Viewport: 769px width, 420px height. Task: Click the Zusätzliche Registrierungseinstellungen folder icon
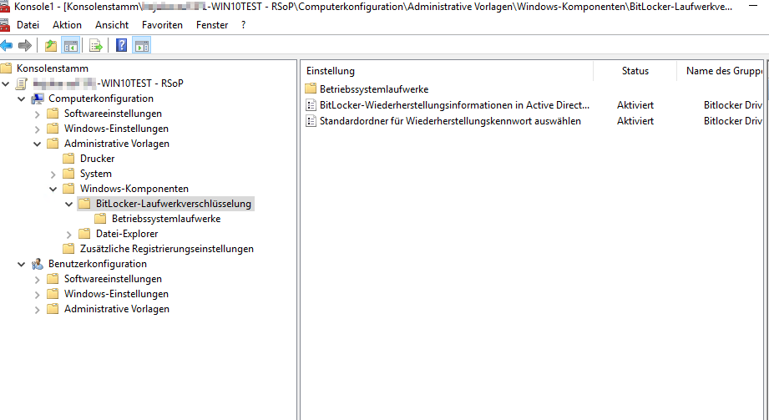[68, 249]
